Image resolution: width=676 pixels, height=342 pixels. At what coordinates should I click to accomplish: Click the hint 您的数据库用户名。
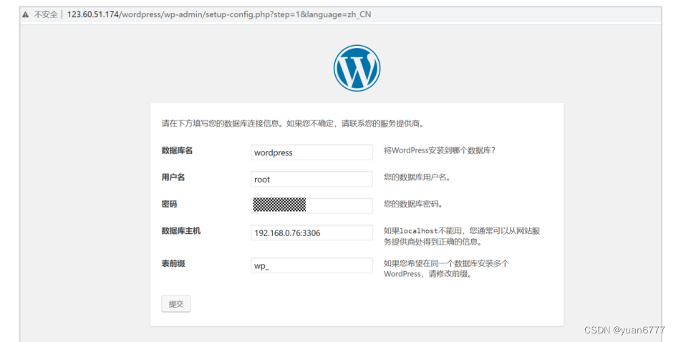point(417,177)
